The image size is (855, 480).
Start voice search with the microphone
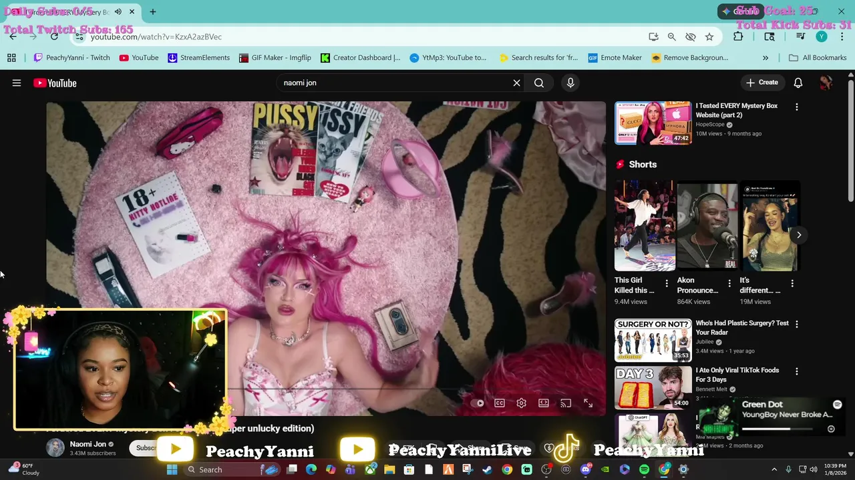point(570,83)
